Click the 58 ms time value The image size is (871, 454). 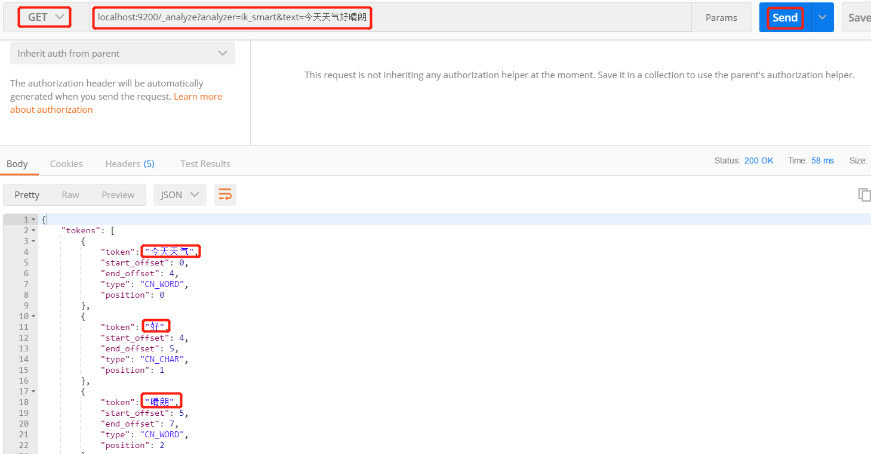click(823, 160)
